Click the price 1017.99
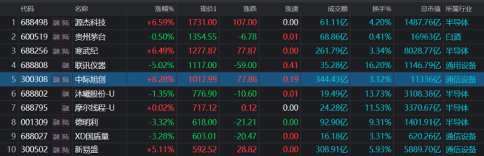The width and height of the screenshot is (484, 156). pyautogui.click(x=202, y=79)
